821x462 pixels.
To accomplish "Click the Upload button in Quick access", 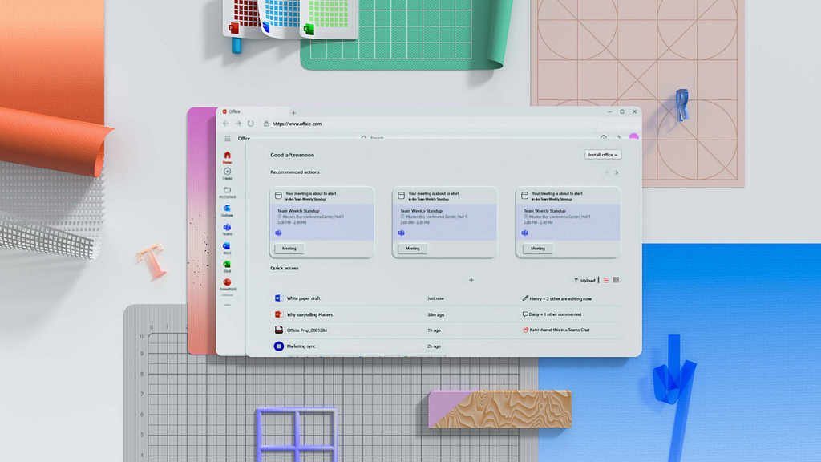I will tap(584, 280).
